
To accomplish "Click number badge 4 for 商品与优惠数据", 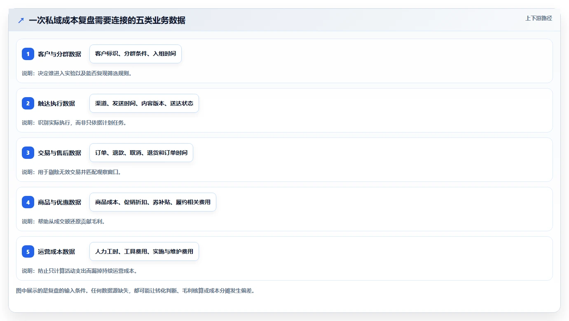I will click(28, 202).
